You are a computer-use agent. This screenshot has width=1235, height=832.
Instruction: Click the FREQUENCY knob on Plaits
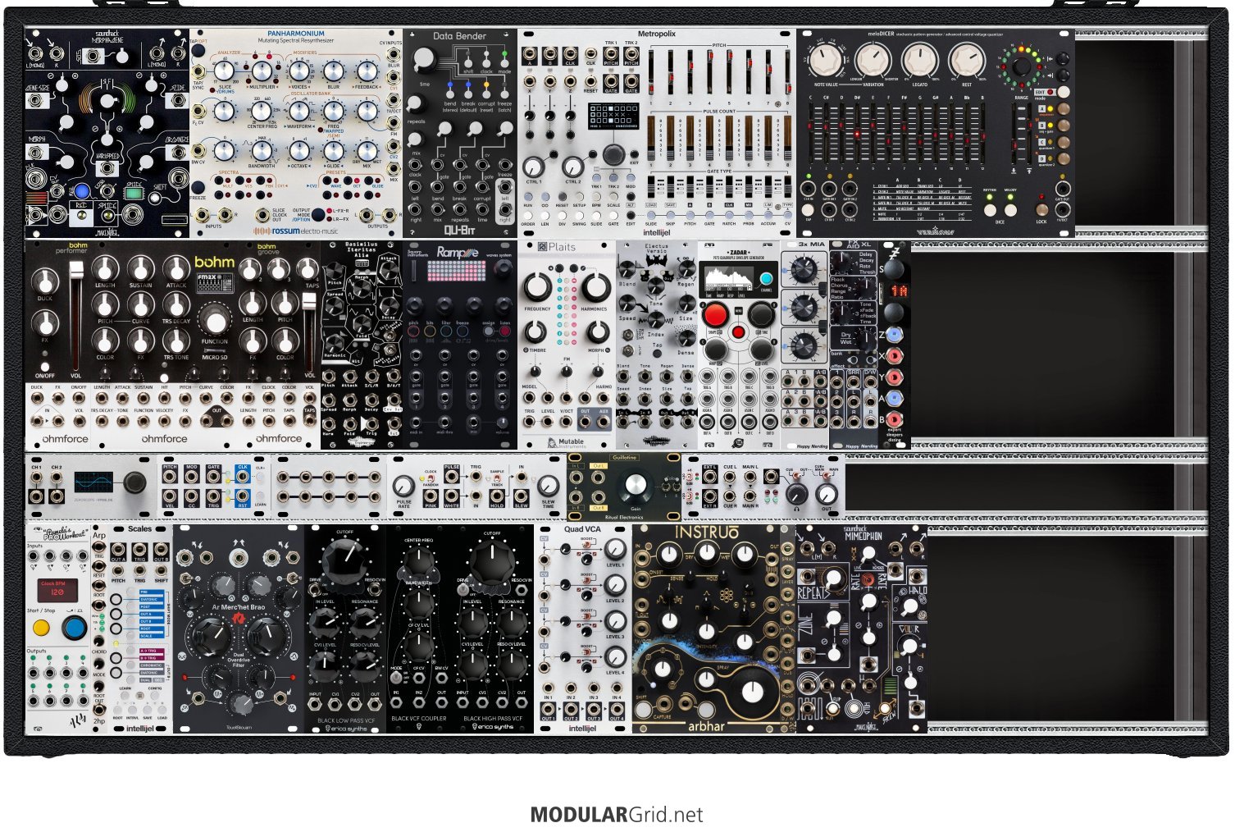coord(537,286)
